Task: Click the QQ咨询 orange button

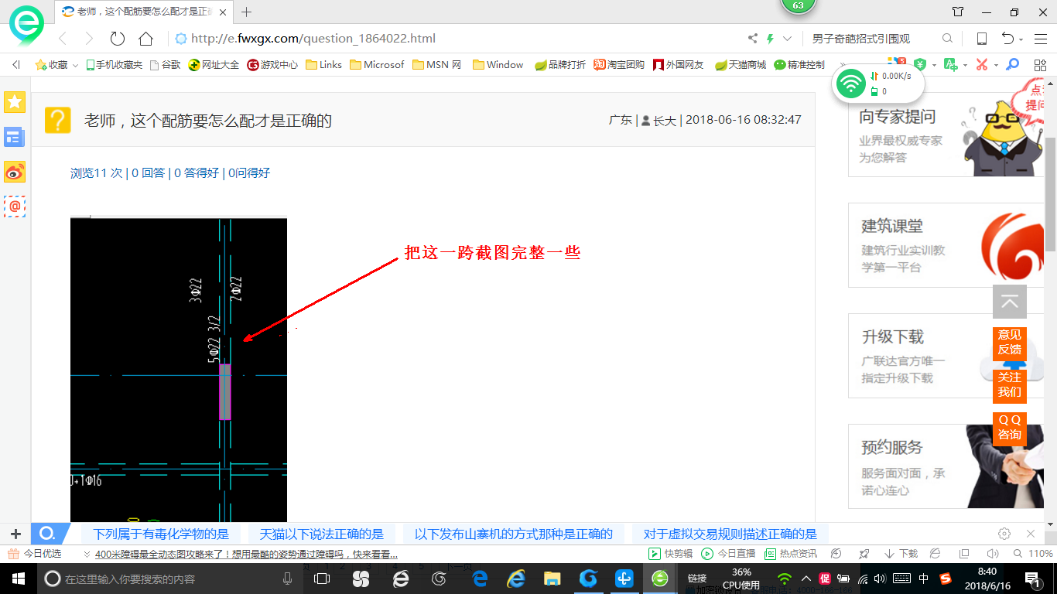Action: [1010, 428]
